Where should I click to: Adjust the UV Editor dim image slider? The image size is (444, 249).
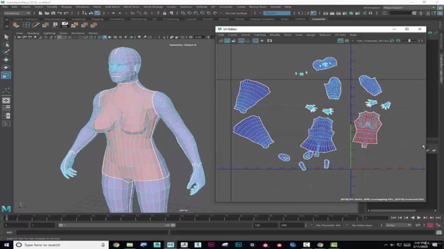tap(409, 41)
